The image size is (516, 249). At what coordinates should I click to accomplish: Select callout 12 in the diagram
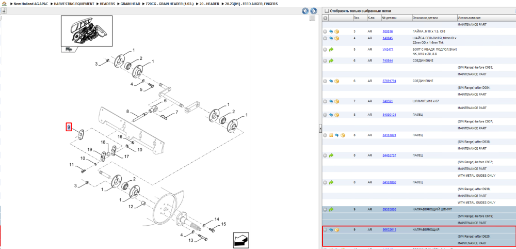pos(131,207)
